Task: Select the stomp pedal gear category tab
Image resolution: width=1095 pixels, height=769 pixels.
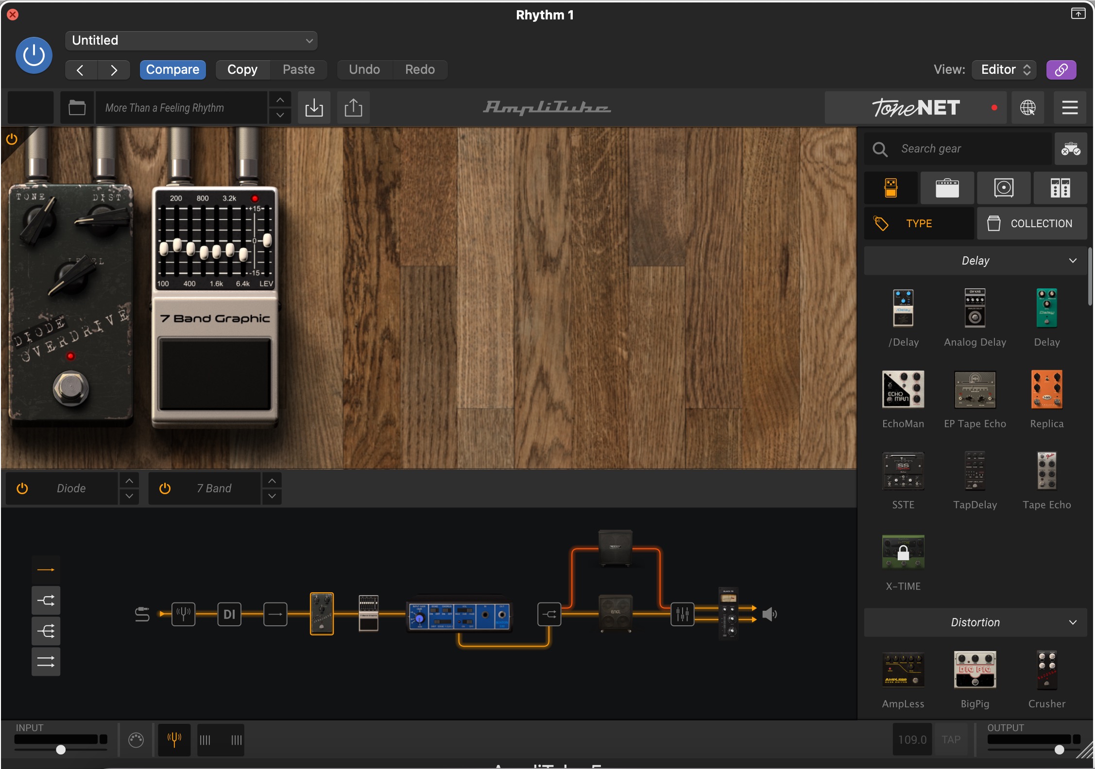Action: tap(891, 188)
